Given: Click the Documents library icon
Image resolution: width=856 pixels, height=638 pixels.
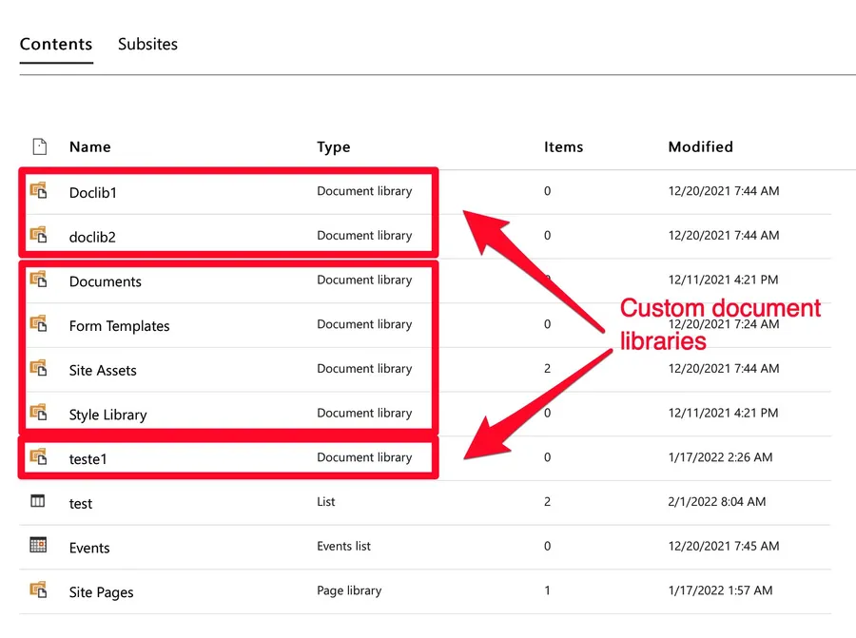Looking at the screenshot, I should click(38, 280).
